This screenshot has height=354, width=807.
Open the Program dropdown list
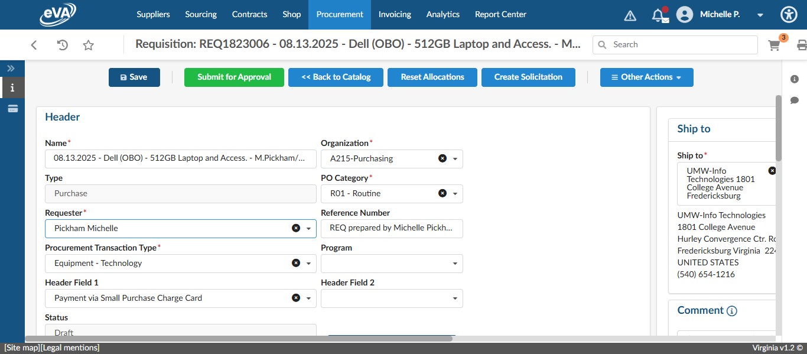point(455,264)
